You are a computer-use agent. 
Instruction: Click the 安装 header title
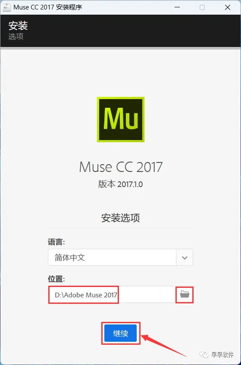(18, 25)
